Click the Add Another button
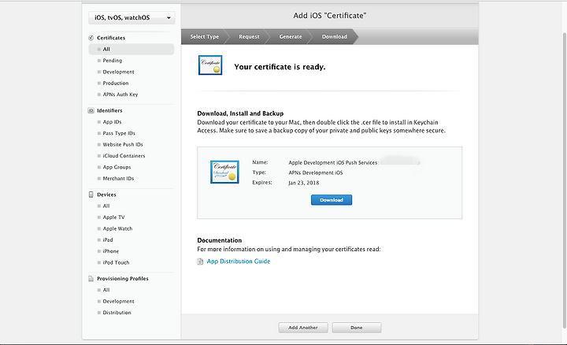This screenshot has width=567, height=345. [303, 328]
